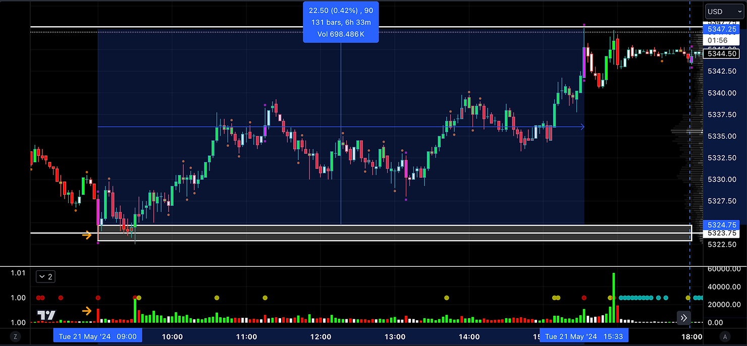The image size is (747, 346).
Task: Click the double-chevron reveal button near the volume scale
Action: click(x=683, y=318)
